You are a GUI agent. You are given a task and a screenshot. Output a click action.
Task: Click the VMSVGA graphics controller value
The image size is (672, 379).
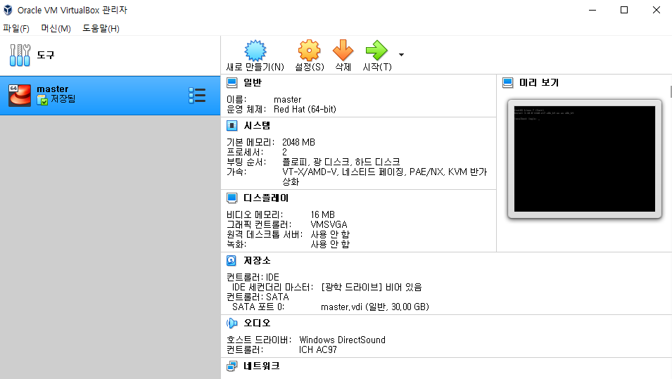pyautogui.click(x=329, y=224)
